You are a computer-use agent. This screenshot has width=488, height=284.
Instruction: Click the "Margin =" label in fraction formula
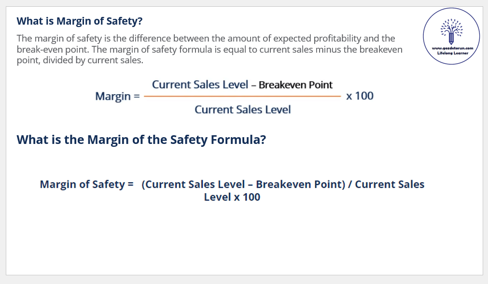(x=118, y=96)
